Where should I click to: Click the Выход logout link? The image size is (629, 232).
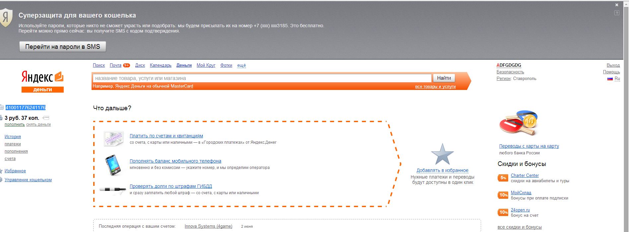613,65
